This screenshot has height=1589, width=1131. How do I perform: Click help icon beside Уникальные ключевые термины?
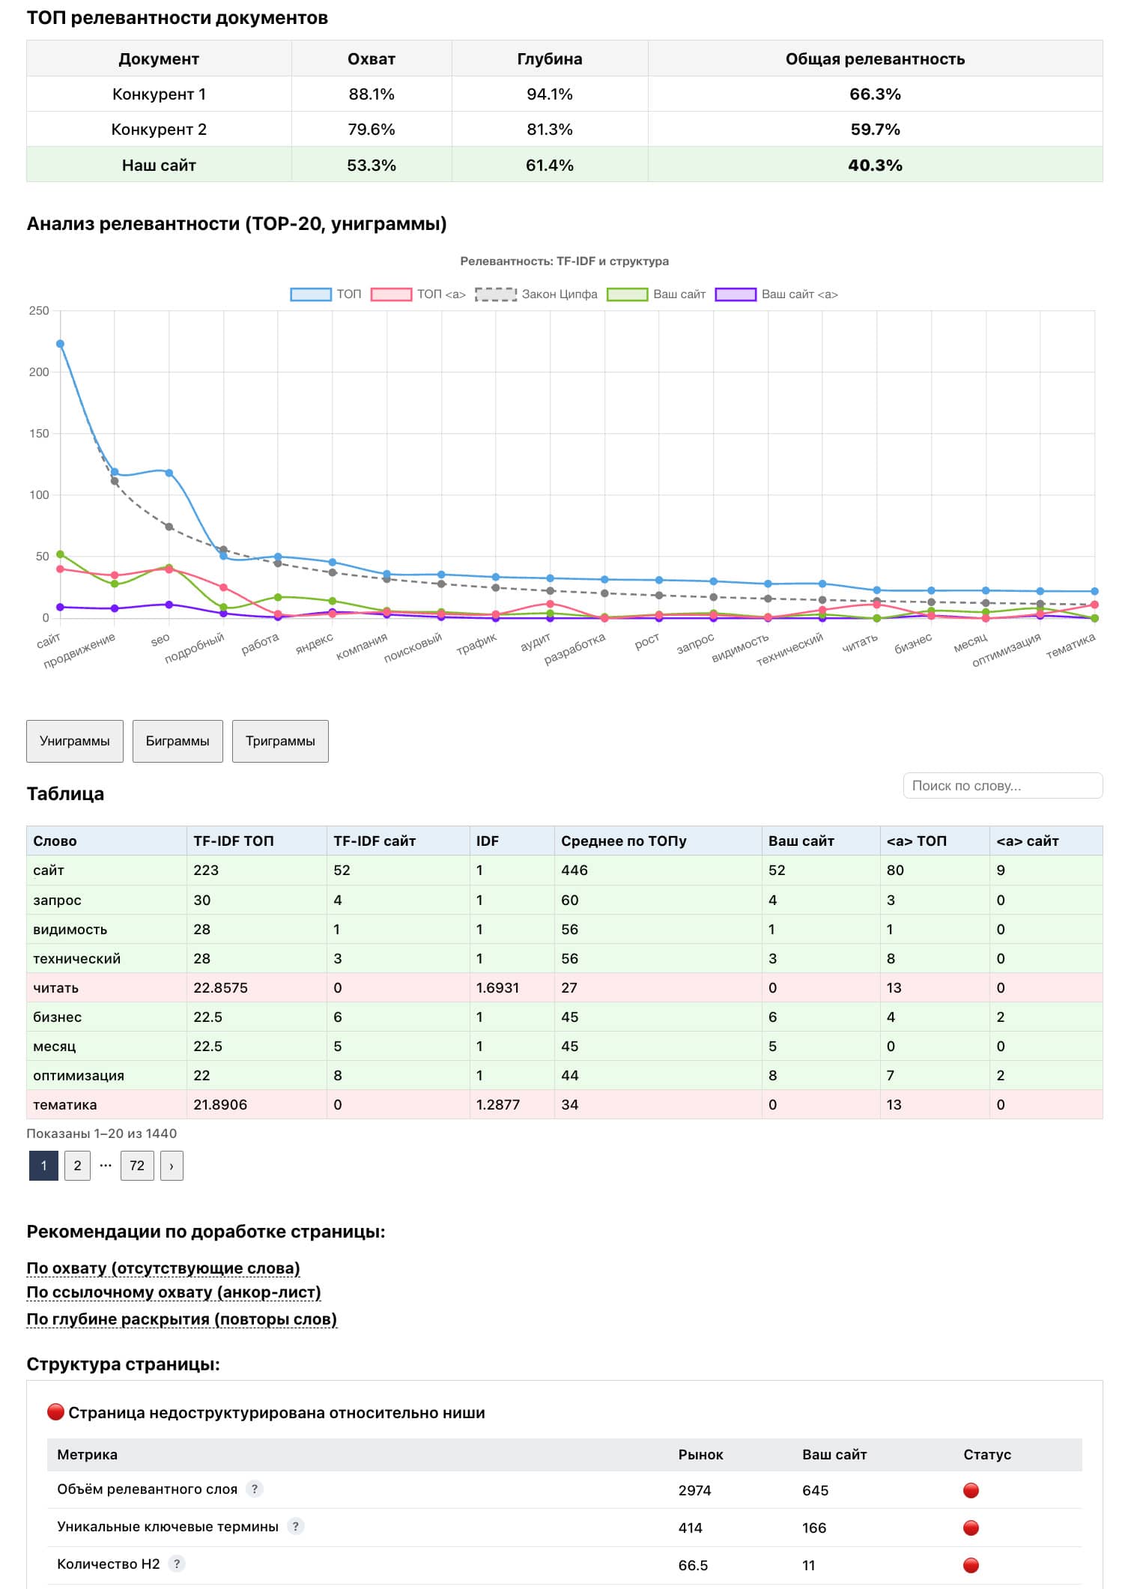pyautogui.click(x=296, y=1526)
